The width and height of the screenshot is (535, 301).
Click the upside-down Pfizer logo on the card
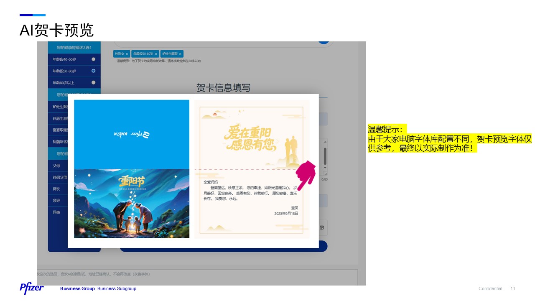point(132,134)
